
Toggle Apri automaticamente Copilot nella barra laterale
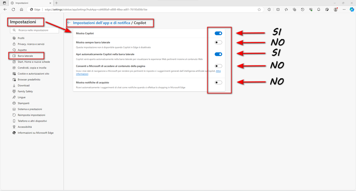218,54
